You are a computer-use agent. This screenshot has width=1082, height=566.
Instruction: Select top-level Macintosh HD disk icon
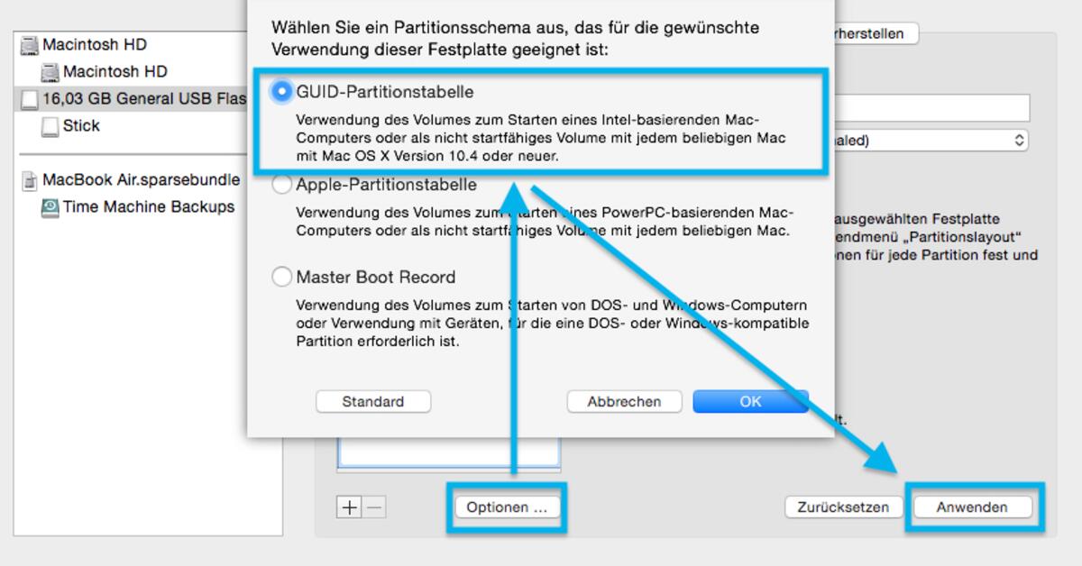click(x=30, y=45)
